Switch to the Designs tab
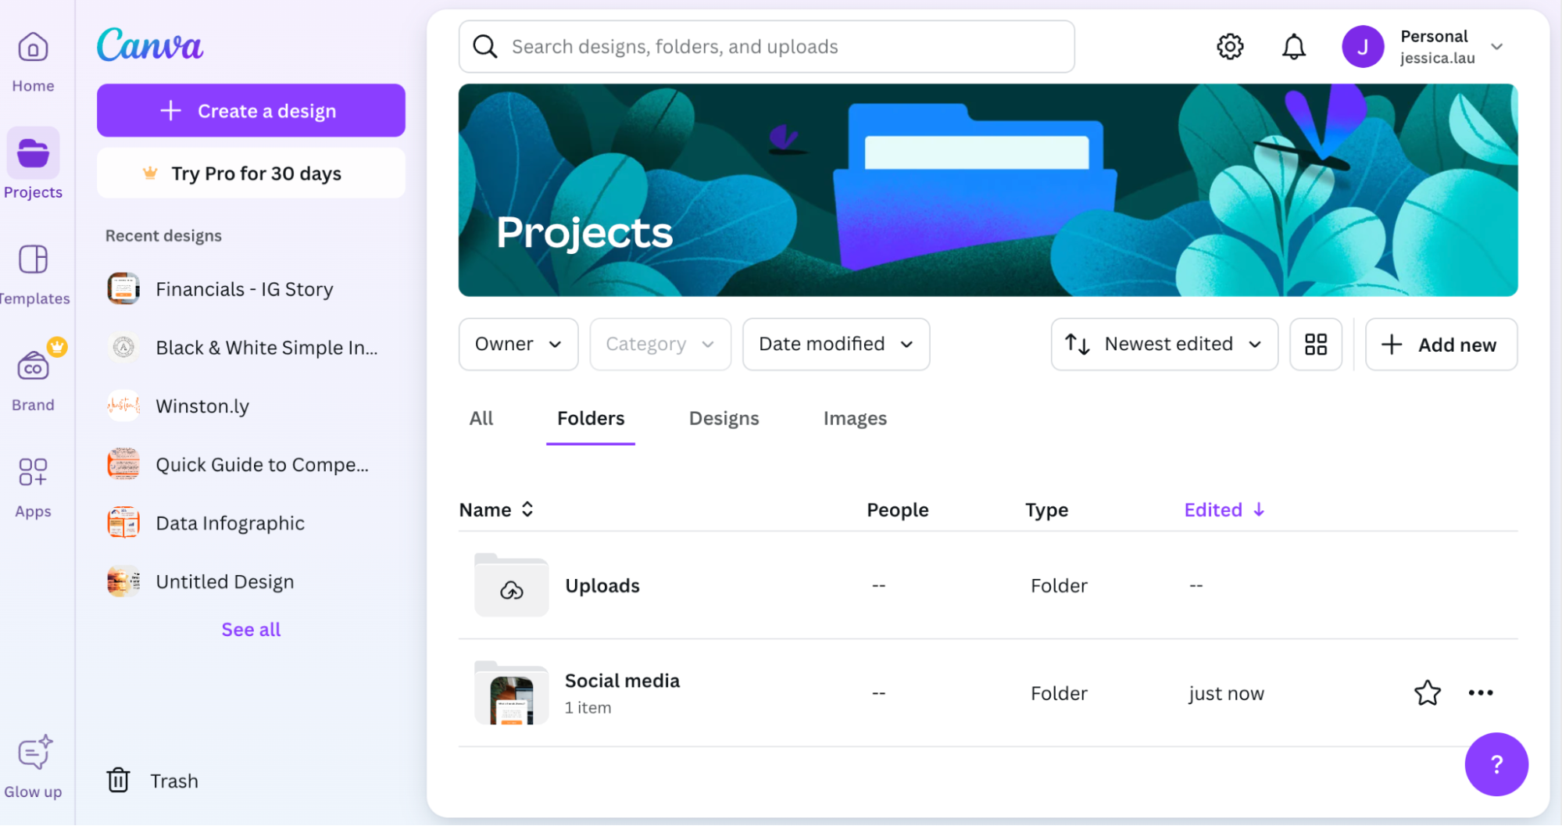This screenshot has height=826, width=1562. tap(724, 419)
